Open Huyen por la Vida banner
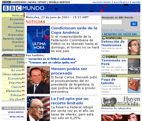The width and height of the screenshot is (142, 121). click(x=121, y=102)
